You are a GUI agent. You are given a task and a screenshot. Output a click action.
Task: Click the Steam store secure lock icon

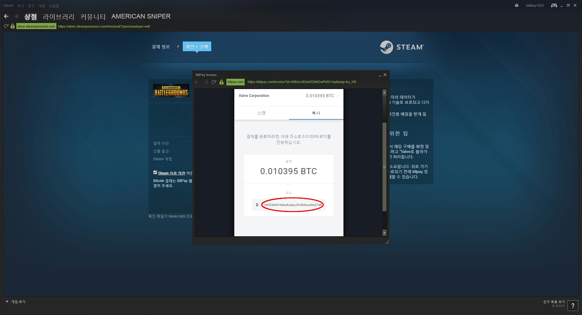(x=12, y=26)
